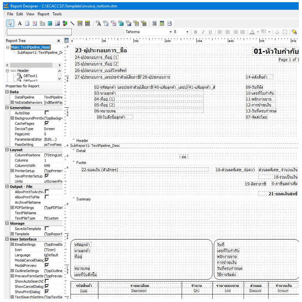Expand the PrinterSetup property
302x302 pixels.
tap(12, 171)
